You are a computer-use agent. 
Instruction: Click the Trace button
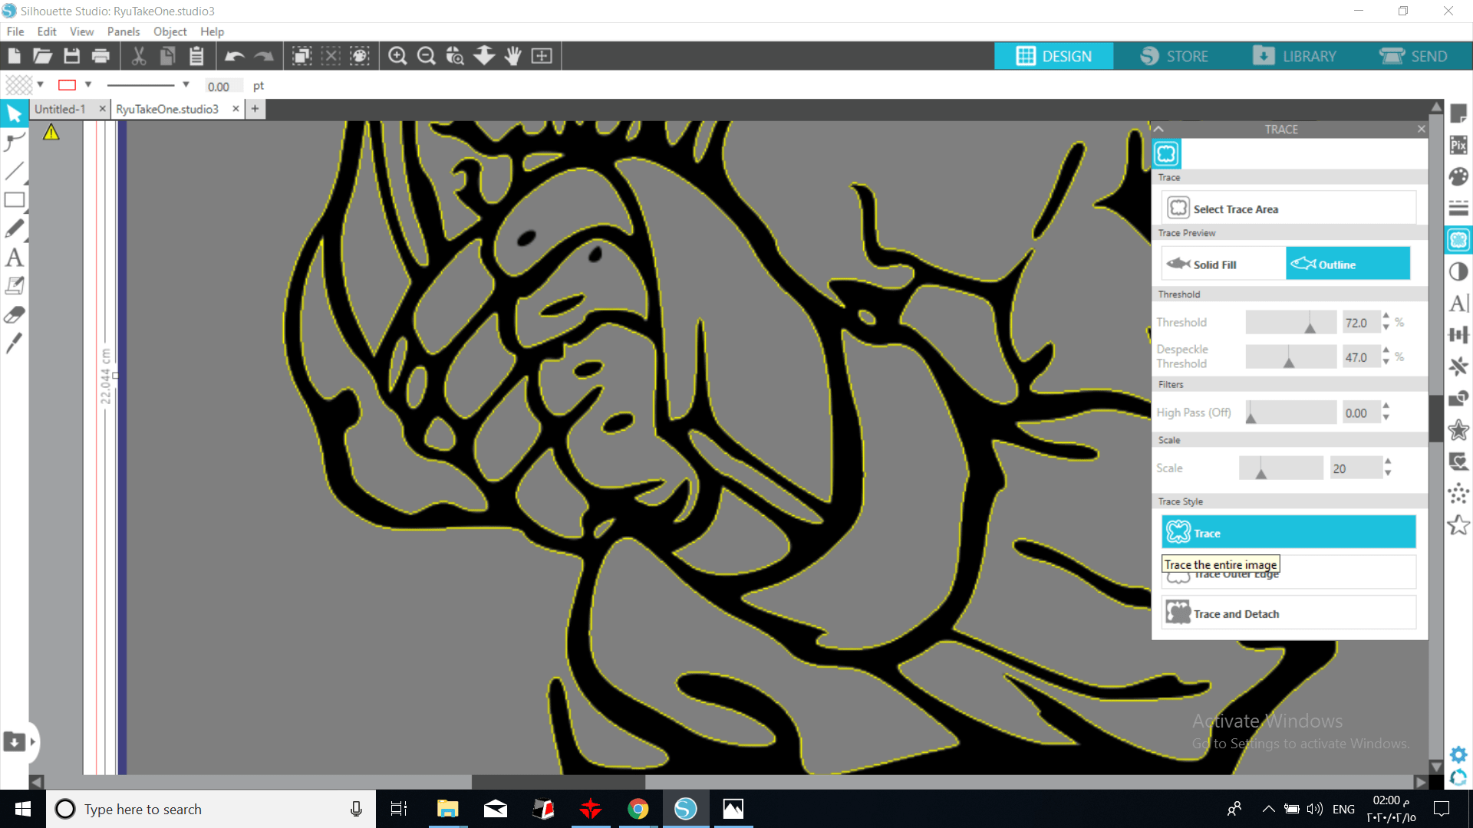click(1289, 532)
